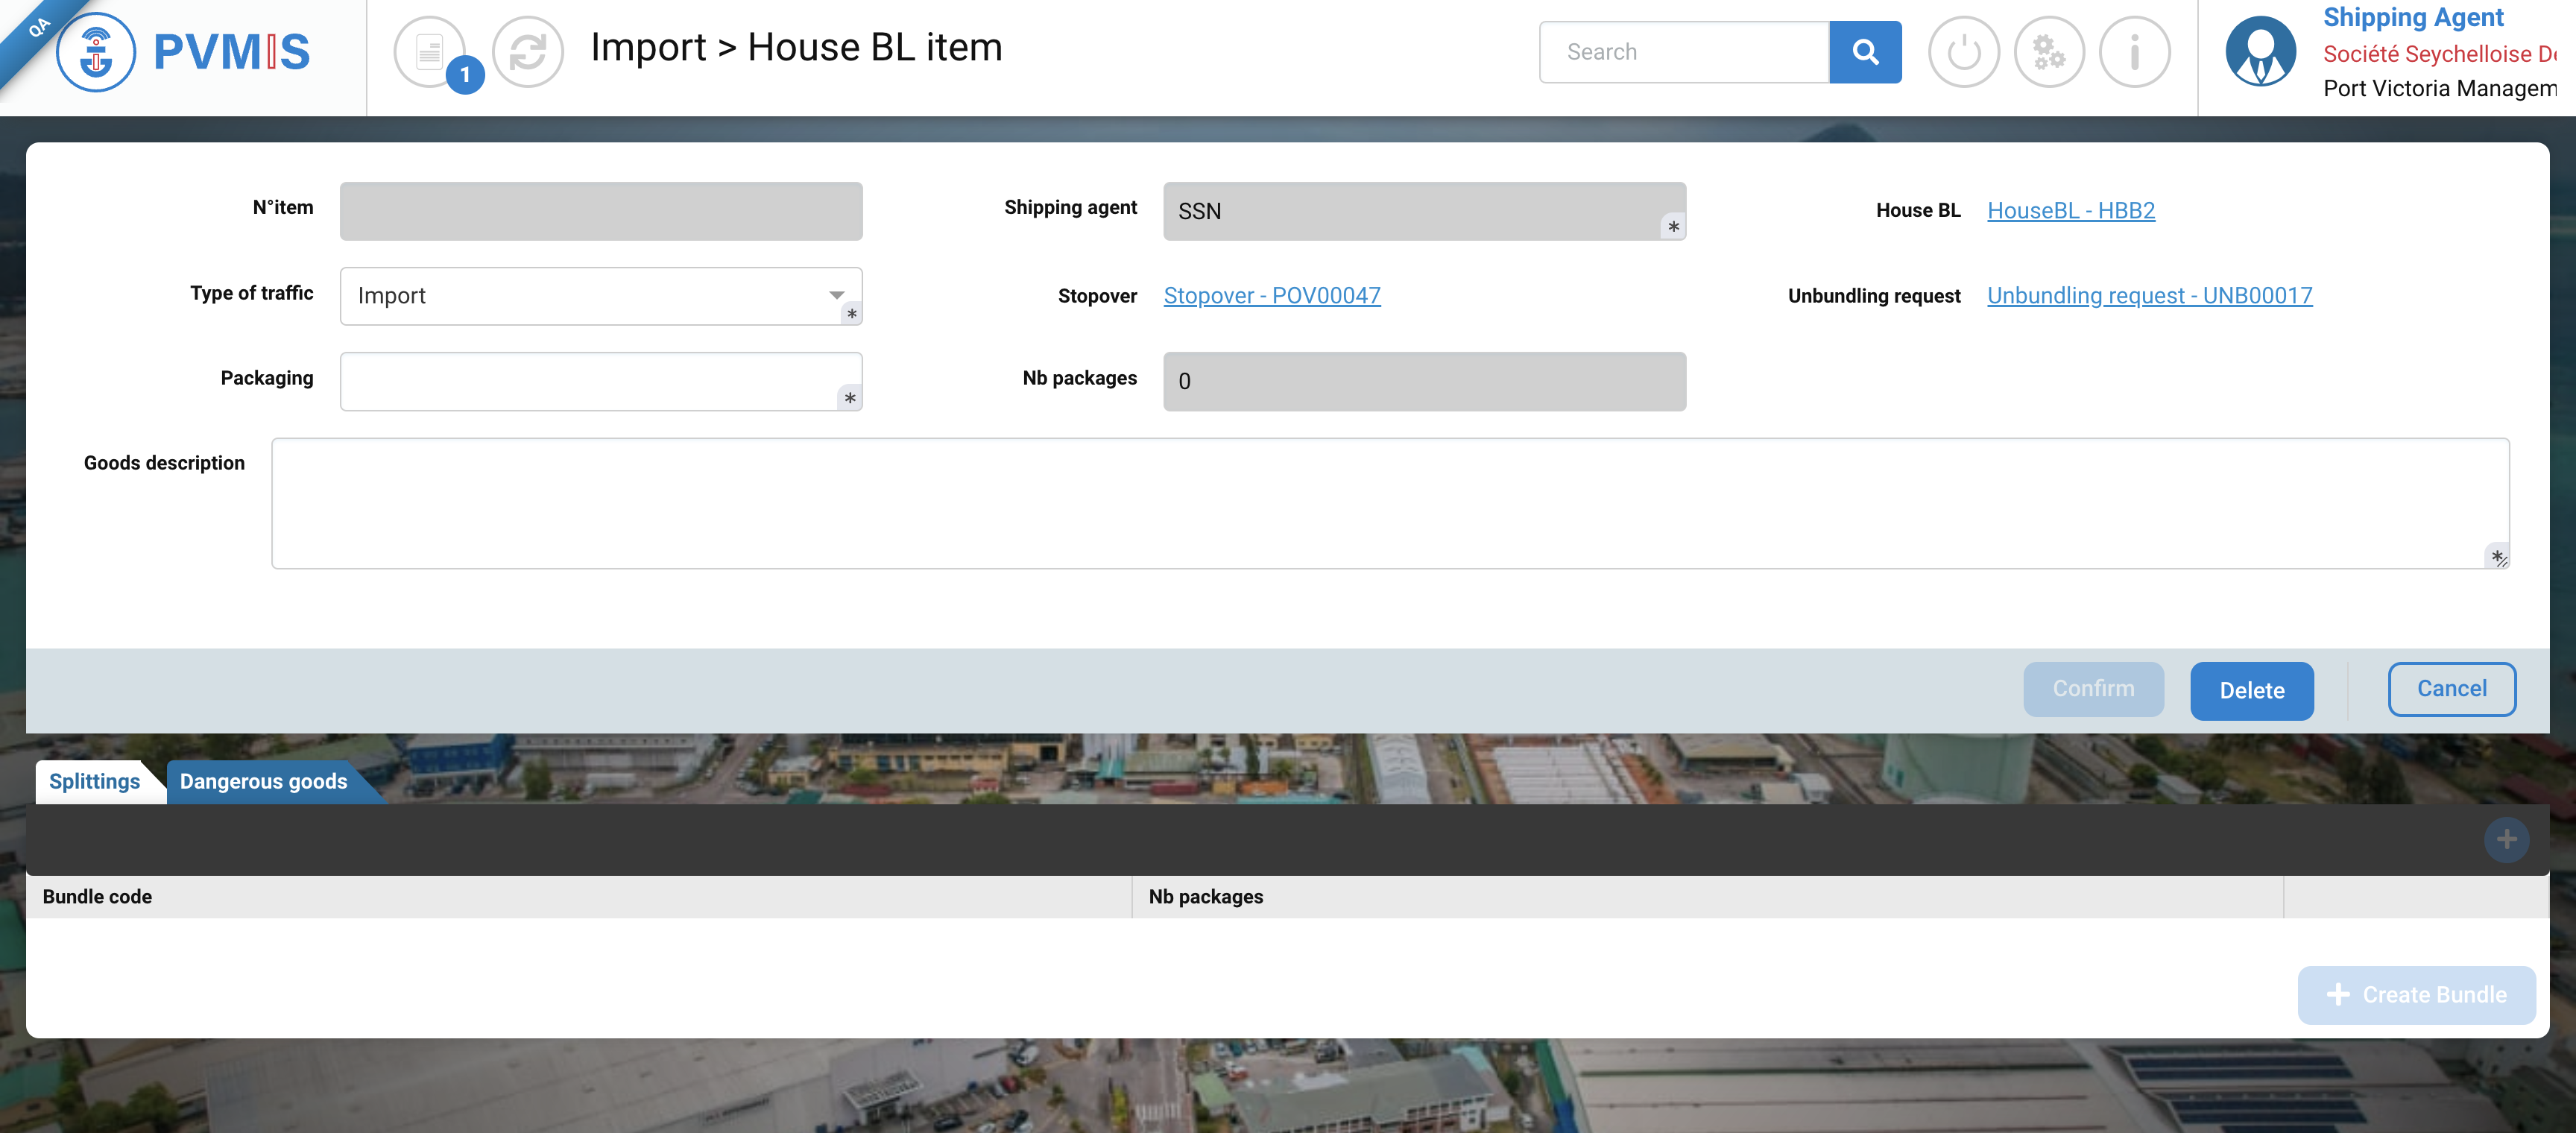Click into the Goods description text area

click(x=1389, y=503)
